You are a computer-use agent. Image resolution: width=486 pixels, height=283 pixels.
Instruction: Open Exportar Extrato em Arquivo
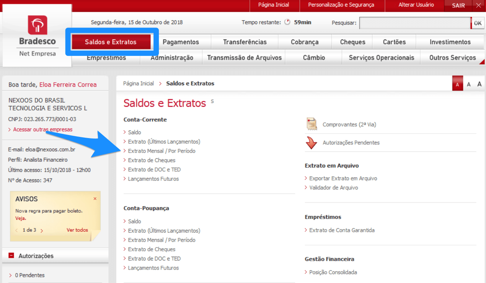(343, 179)
